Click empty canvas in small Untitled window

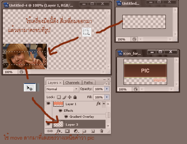pyautogui.click(x=144, y=22)
